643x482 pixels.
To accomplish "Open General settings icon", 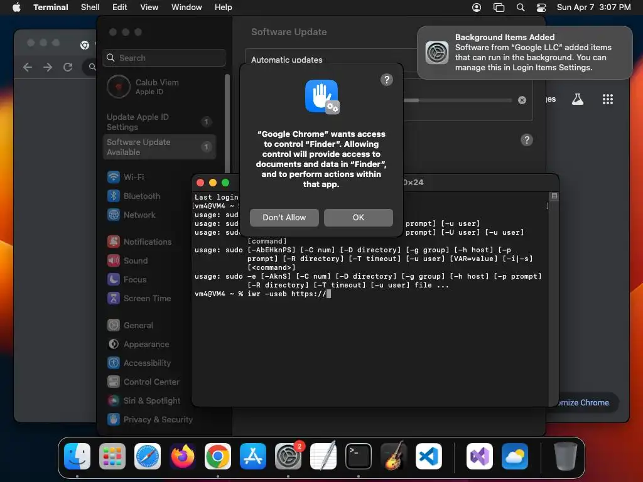I will pyautogui.click(x=114, y=326).
